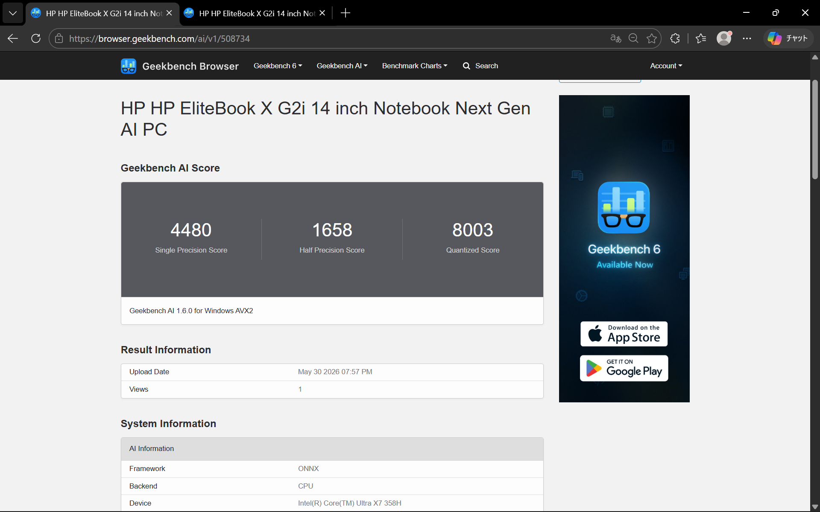820x512 pixels.
Task: Expand the Geekbench 6 dropdown menu
Action: 278,66
